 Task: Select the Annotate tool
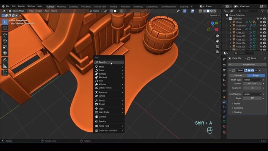coord(5,60)
